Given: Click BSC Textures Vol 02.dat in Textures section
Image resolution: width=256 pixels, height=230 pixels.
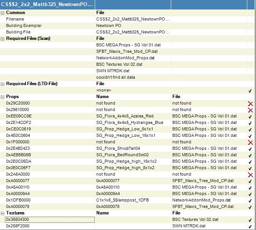Looking at the screenshot, I should click(195, 219).
